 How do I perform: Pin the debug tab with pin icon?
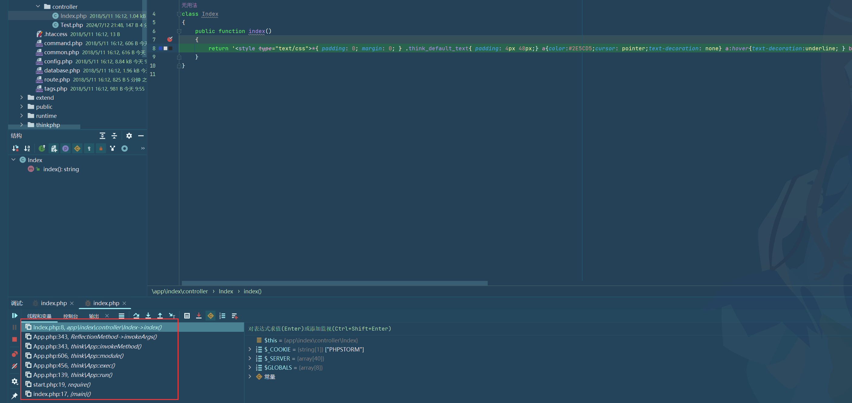15,396
